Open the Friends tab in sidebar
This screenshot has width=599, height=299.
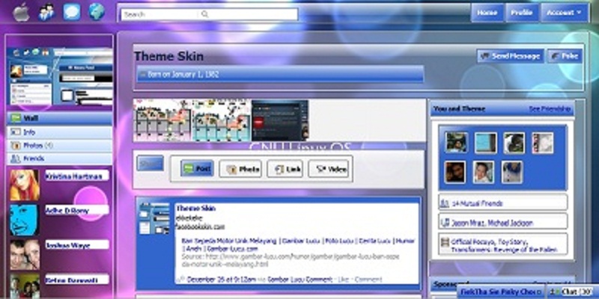[x=60, y=158]
